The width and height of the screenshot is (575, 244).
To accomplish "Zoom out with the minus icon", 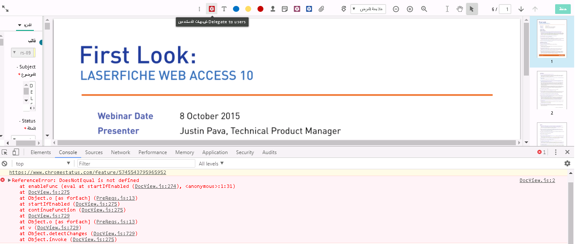I will pyautogui.click(x=396, y=9).
